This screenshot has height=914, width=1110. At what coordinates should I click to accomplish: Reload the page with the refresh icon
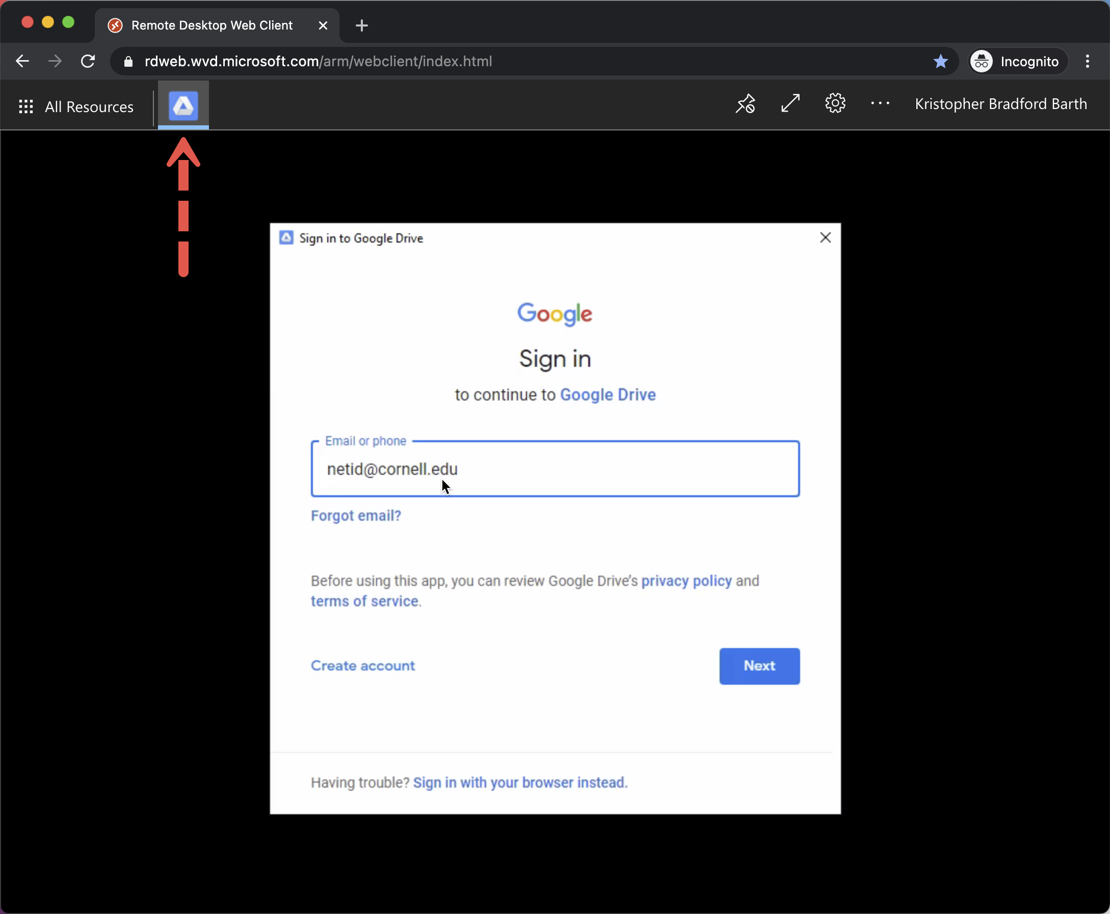[88, 61]
